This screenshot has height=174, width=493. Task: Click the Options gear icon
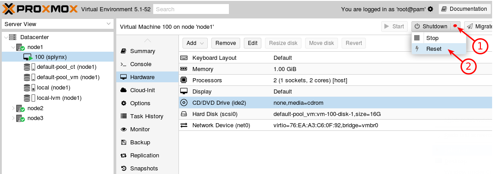(123, 103)
